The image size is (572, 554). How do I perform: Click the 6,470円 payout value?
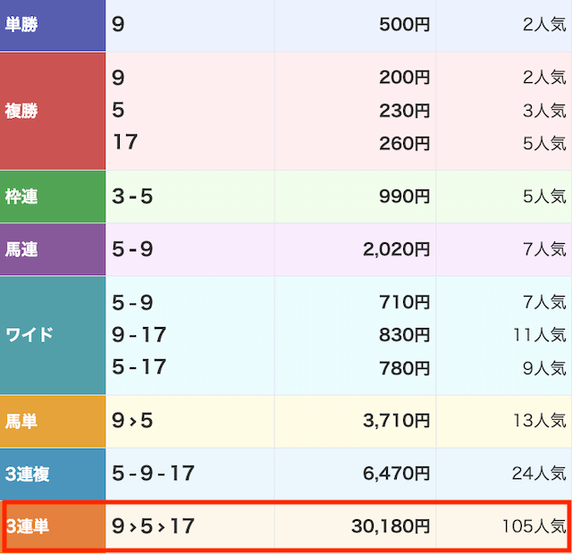point(397,474)
